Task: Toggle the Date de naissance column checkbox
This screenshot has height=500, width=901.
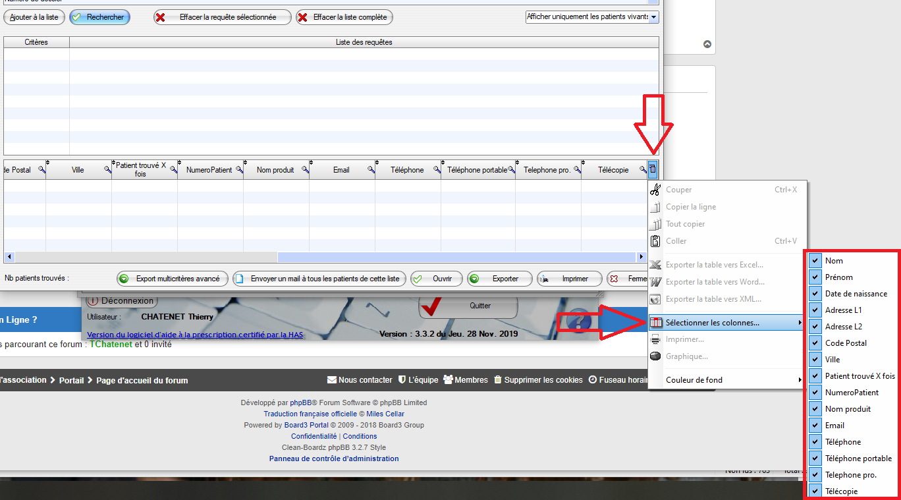Action: 815,294
